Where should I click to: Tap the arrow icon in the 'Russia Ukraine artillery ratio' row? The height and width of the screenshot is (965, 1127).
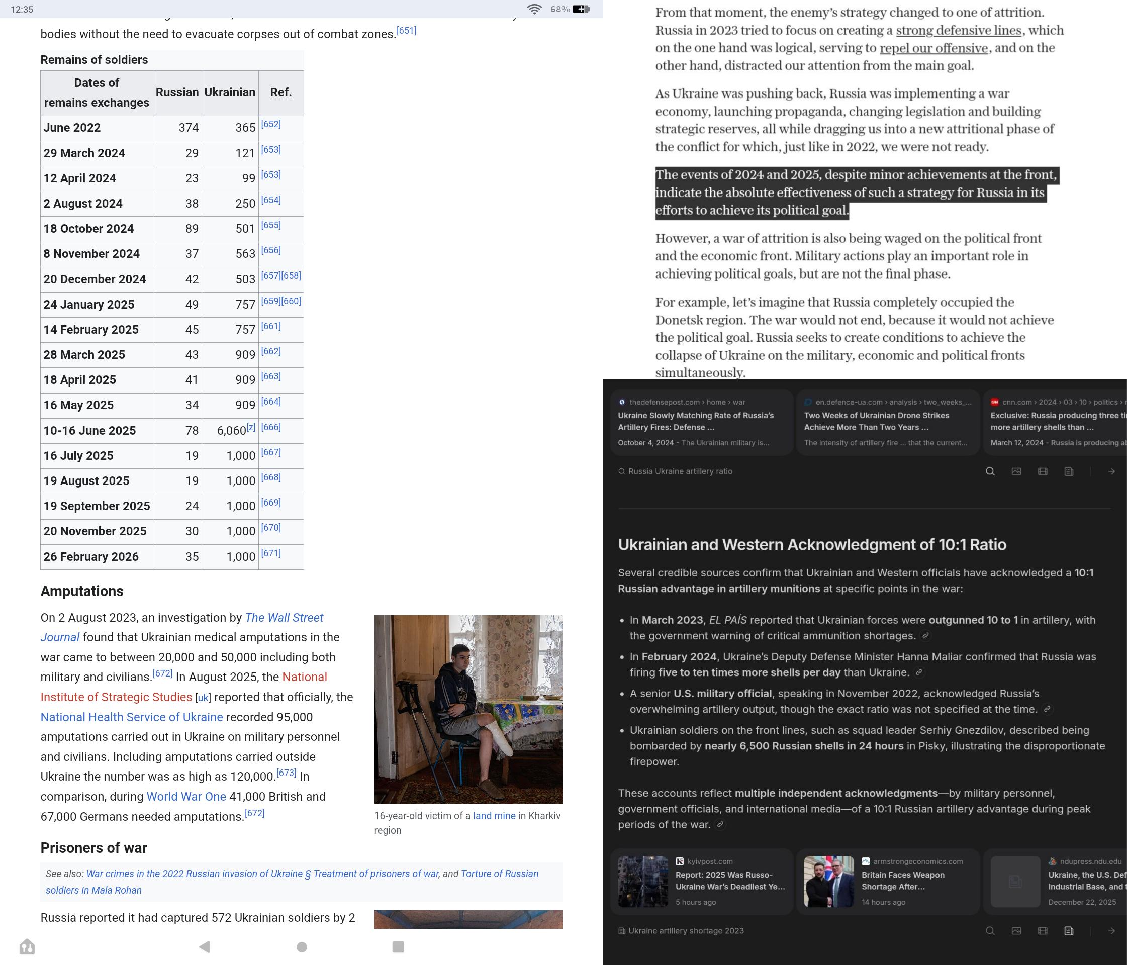[x=1111, y=471]
